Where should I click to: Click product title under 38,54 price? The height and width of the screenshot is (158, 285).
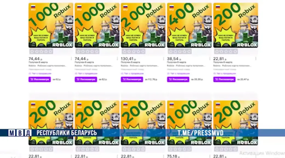tap(186, 66)
